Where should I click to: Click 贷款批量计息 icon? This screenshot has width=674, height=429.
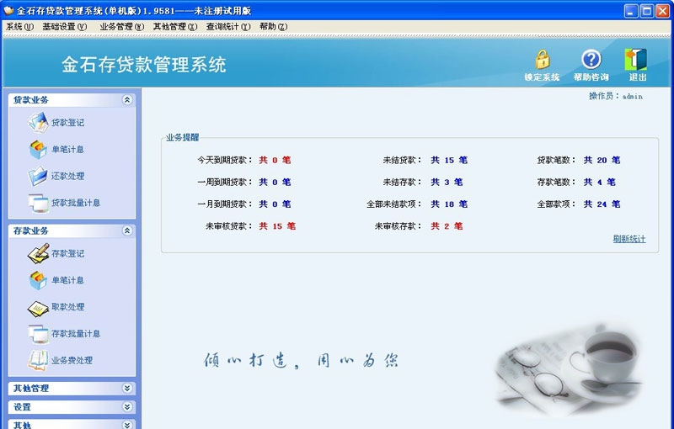point(38,203)
